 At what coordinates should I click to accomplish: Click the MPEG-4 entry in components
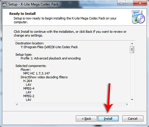pos(29,89)
